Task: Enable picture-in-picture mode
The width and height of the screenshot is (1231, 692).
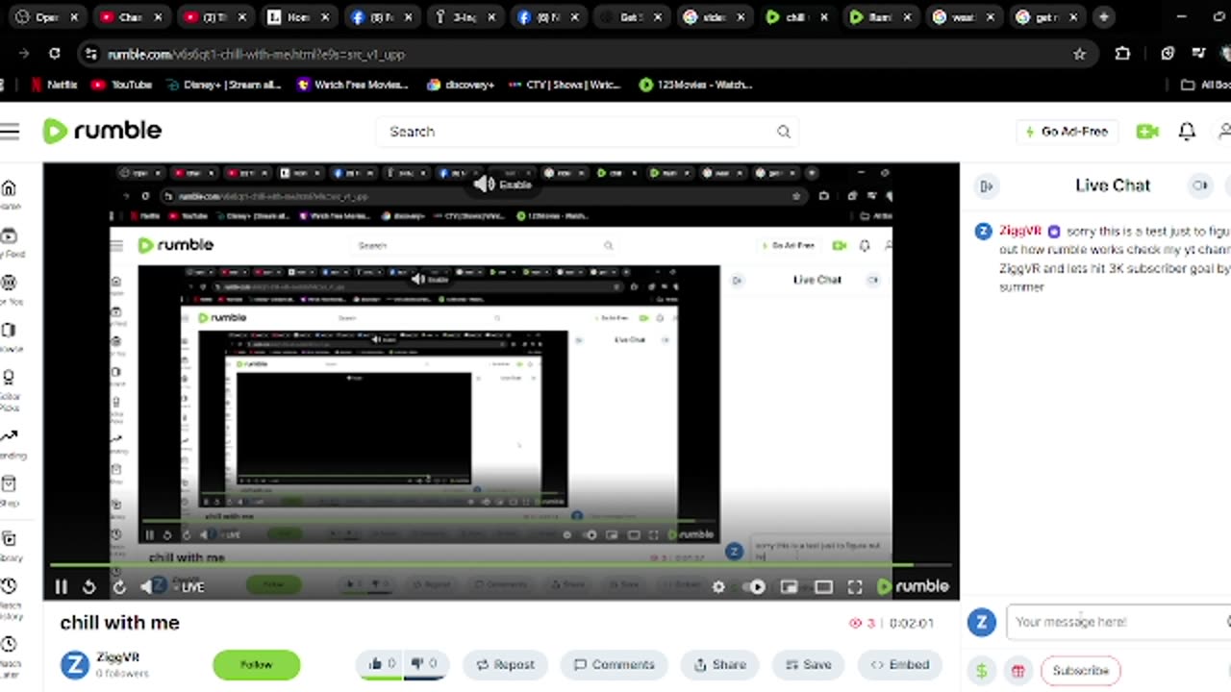Action: point(789,586)
